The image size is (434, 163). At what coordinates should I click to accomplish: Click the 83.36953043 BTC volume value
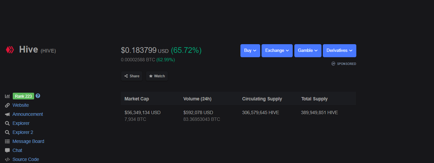(x=202, y=119)
